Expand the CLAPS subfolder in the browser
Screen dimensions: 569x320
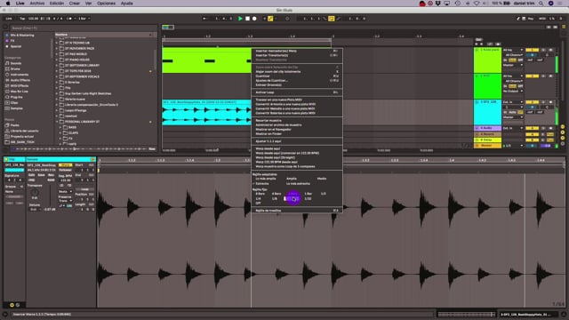[x=60, y=132]
